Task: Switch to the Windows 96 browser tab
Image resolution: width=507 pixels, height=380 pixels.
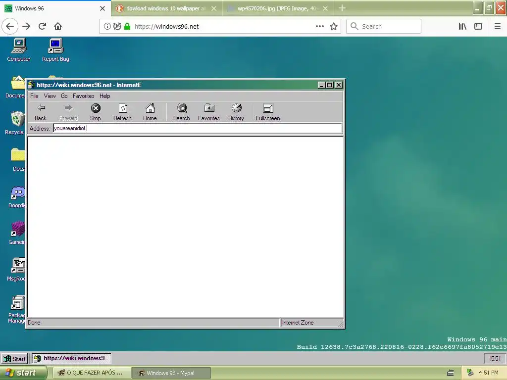Action: (55, 8)
